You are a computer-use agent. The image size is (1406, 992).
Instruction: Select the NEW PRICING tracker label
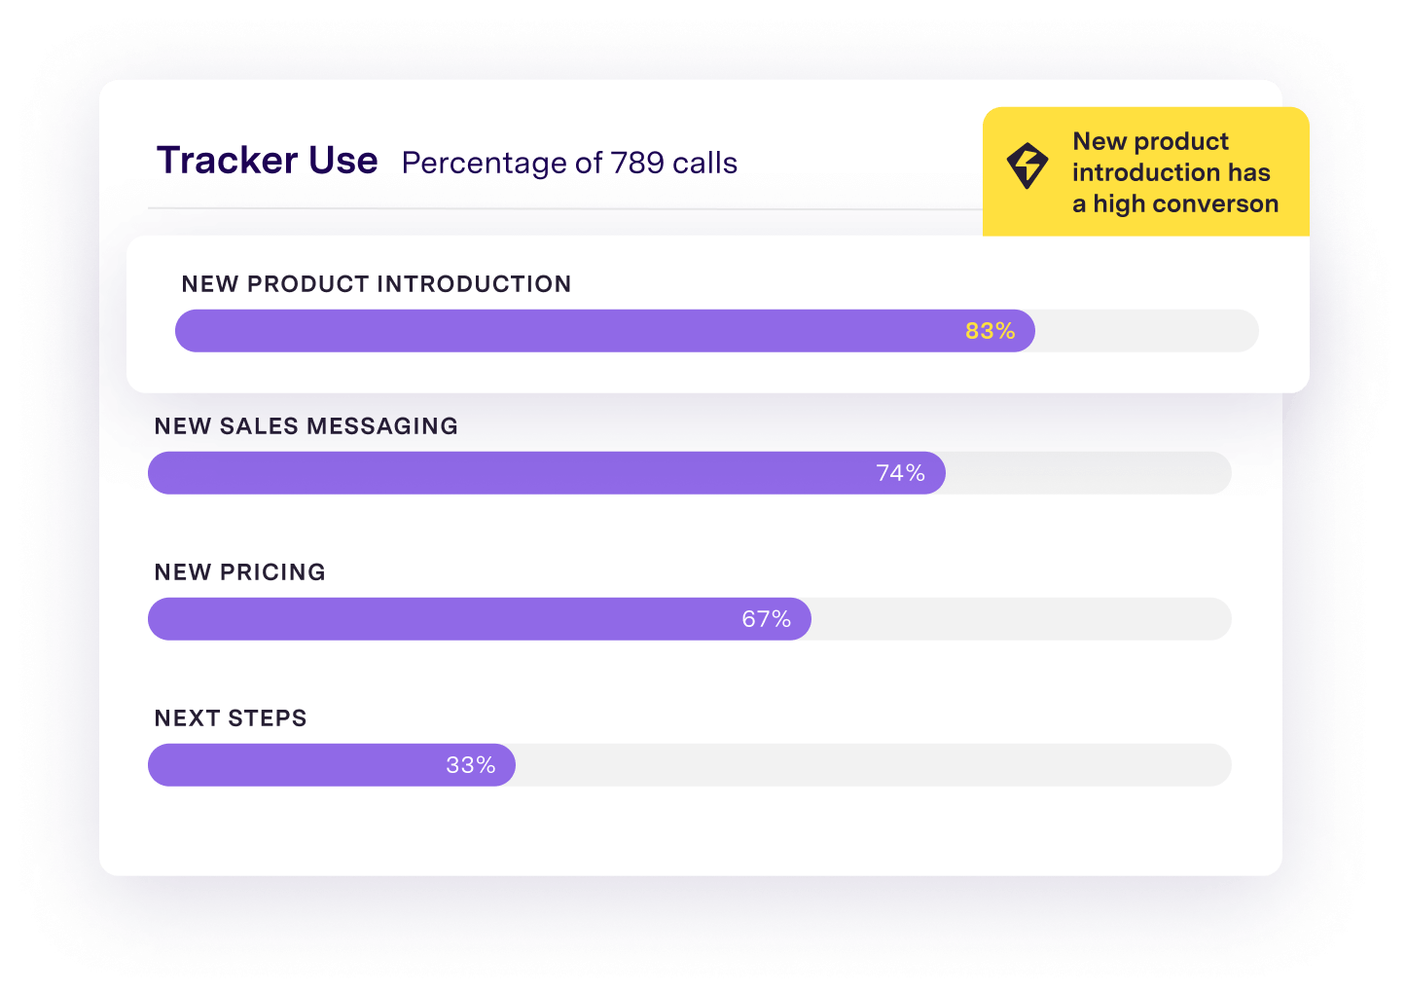(240, 572)
